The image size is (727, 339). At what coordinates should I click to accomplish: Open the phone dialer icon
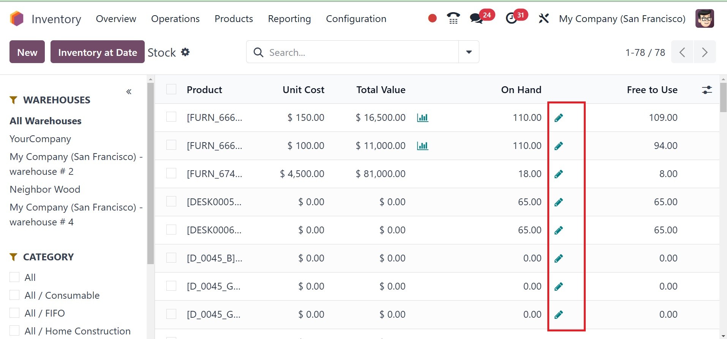pyautogui.click(x=453, y=18)
